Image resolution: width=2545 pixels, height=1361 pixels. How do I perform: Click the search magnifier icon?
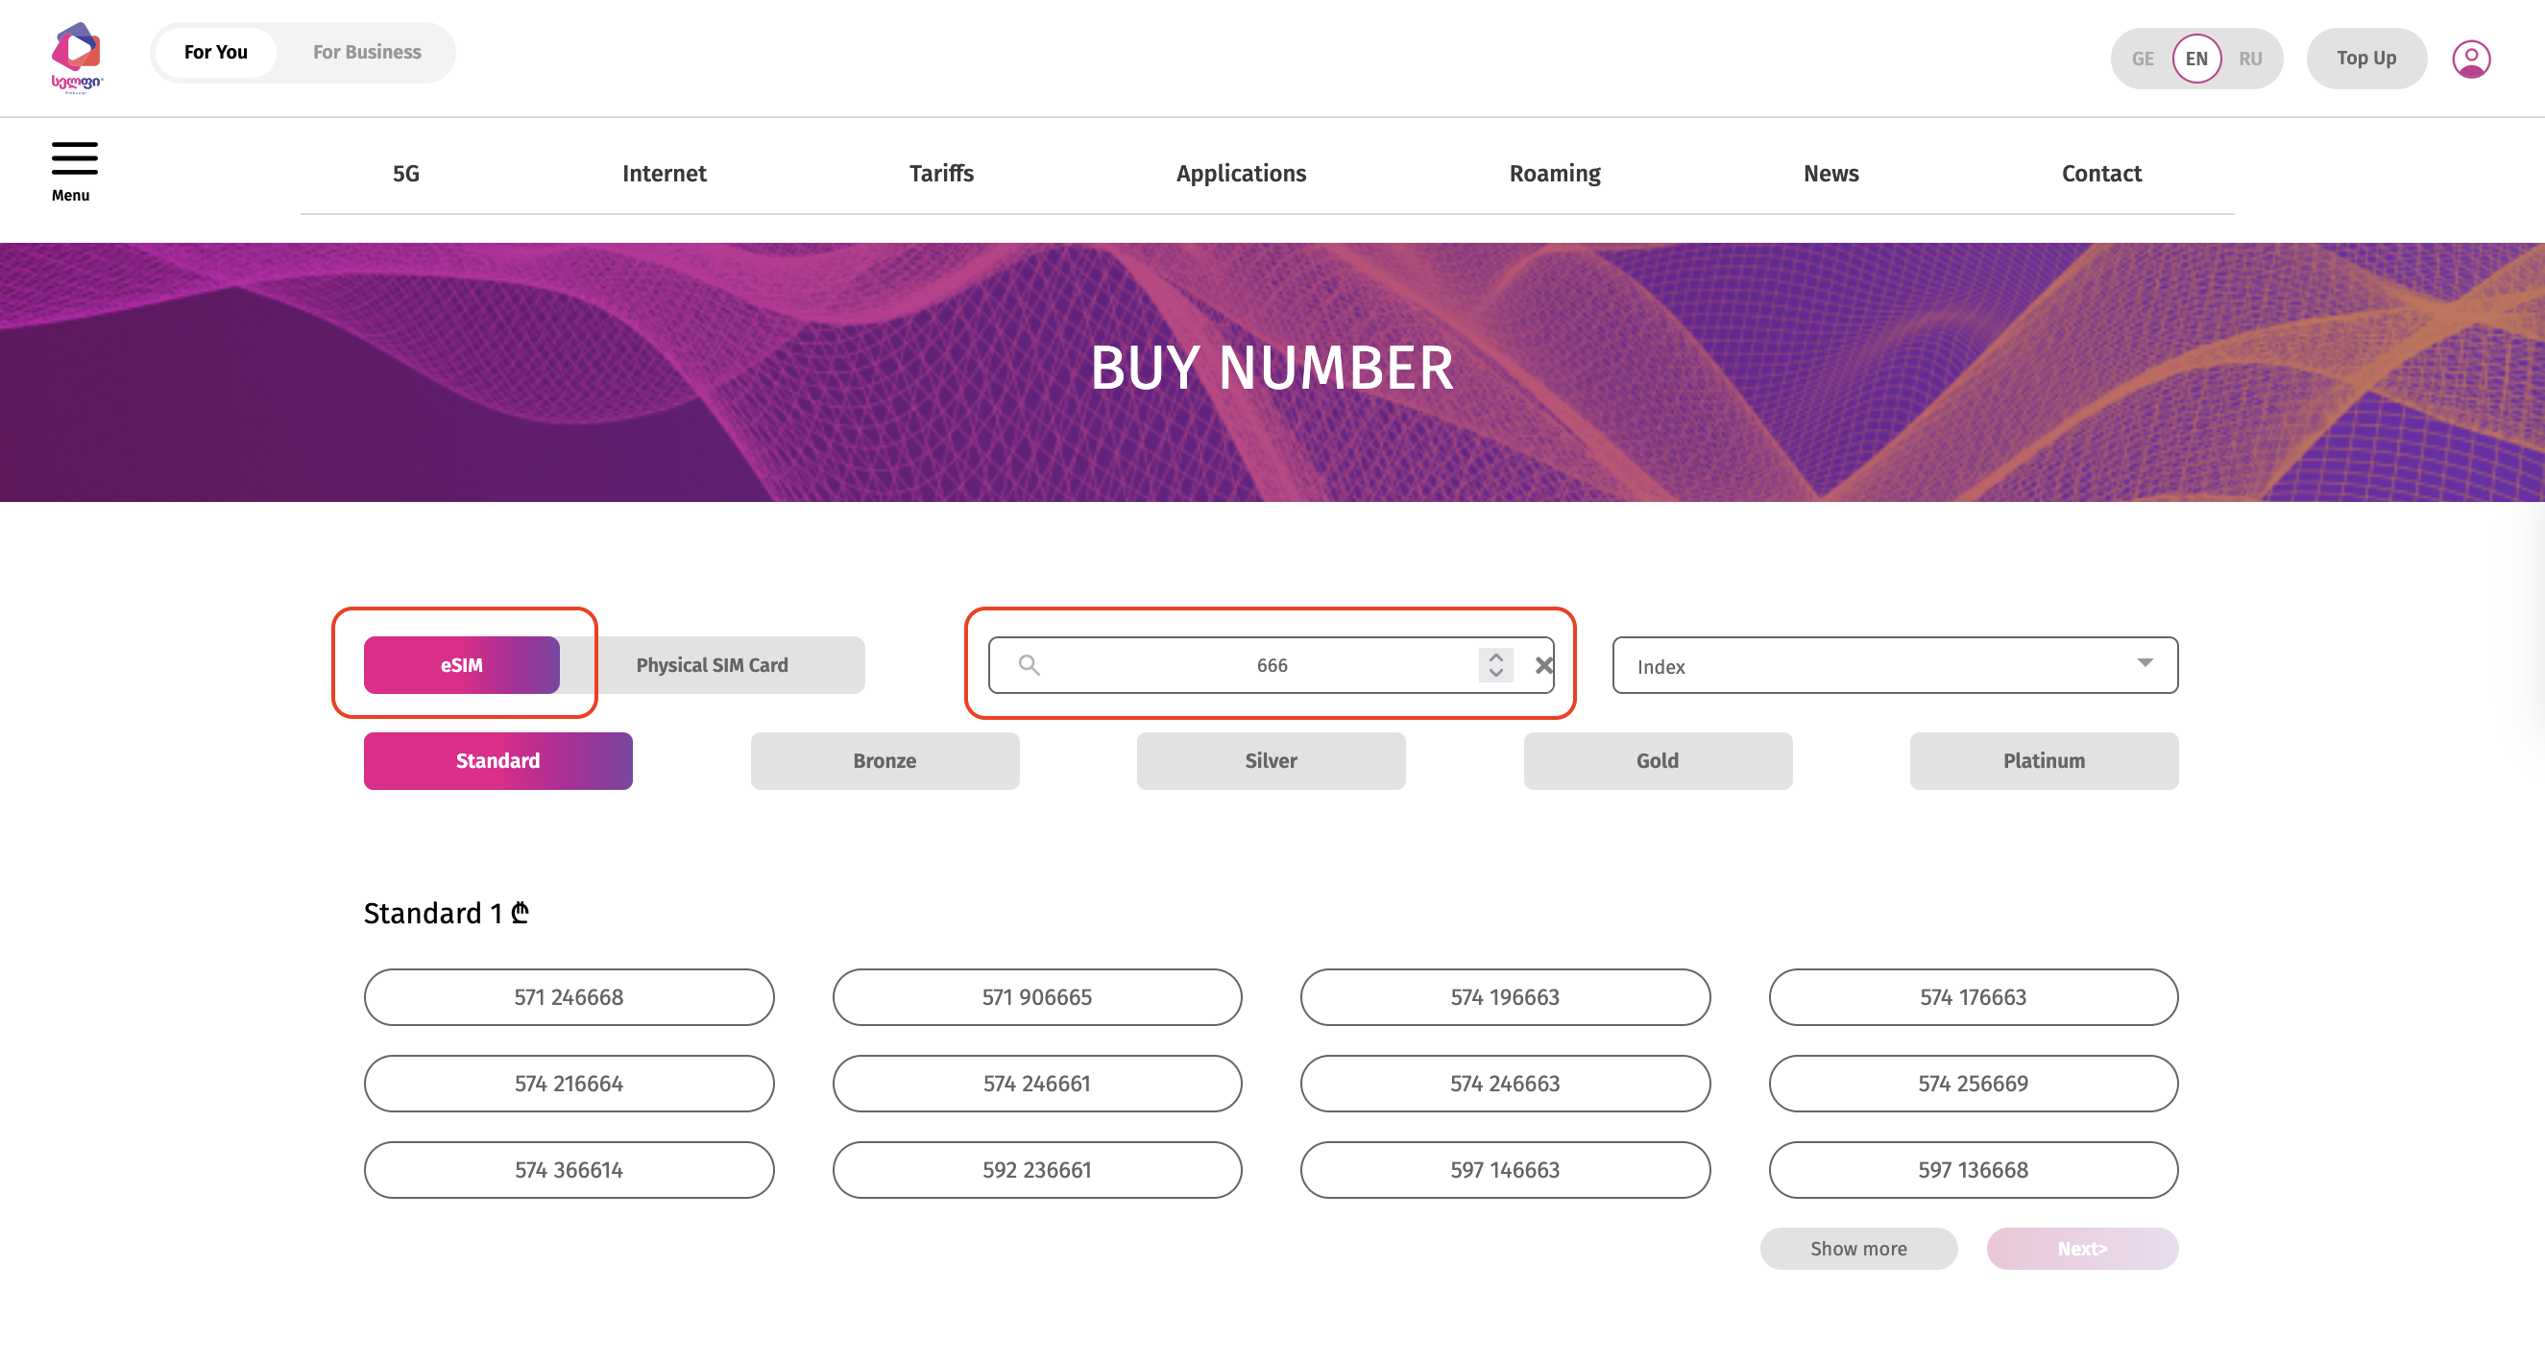tap(1029, 665)
